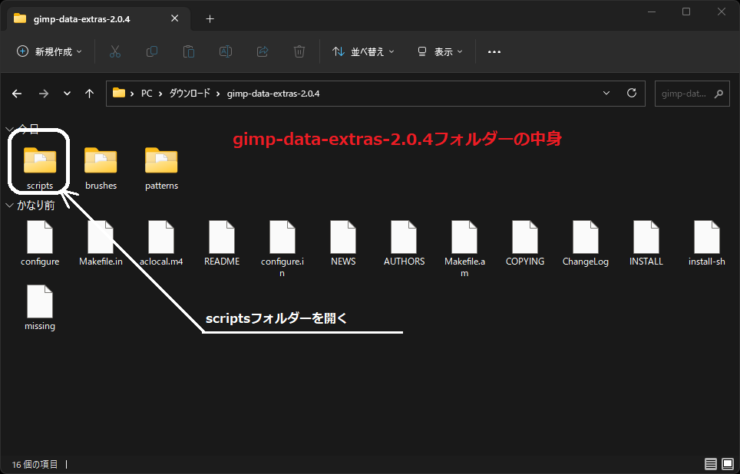Open recent locations dropdown chevron
Image resolution: width=740 pixels, height=474 pixels.
tap(67, 94)
